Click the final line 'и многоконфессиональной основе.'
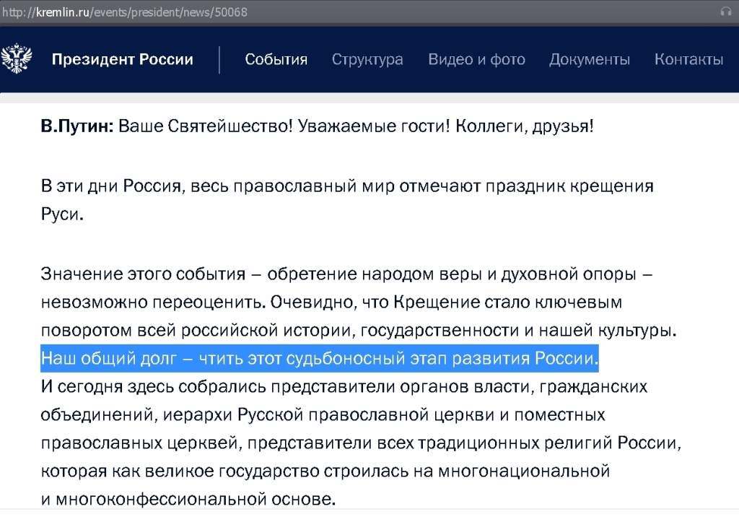 tap(188, 500)
